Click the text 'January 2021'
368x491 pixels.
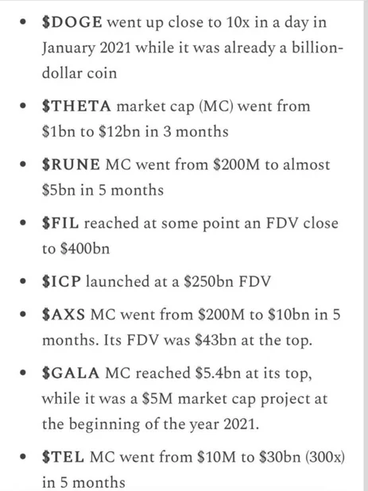[x=86, y=48]
